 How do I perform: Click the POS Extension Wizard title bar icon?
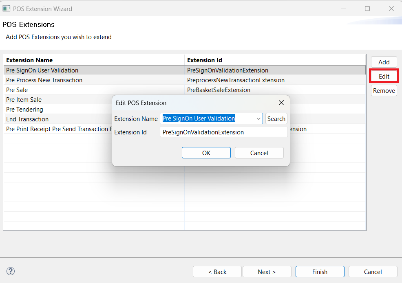[x=6, y=8]
